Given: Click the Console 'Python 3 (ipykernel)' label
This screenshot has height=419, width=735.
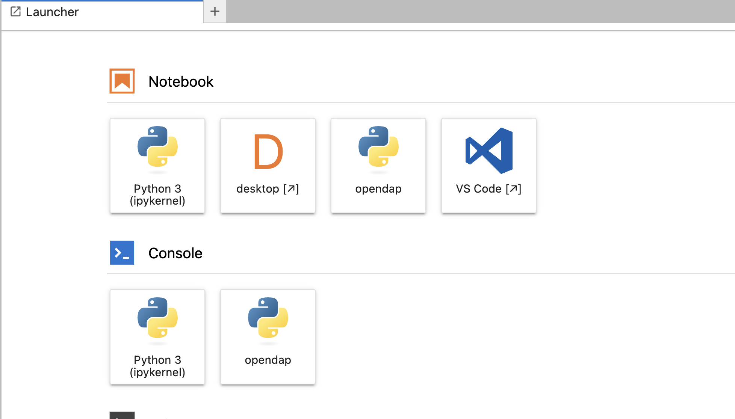Looking at the screenshot, I should (157, 366).
